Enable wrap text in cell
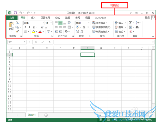 69,23
